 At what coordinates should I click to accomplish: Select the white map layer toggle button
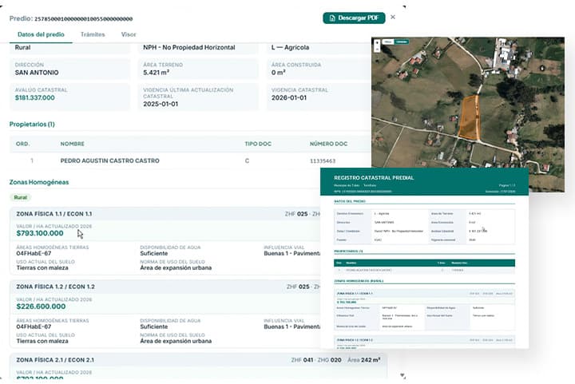click(x=388, y=42)
